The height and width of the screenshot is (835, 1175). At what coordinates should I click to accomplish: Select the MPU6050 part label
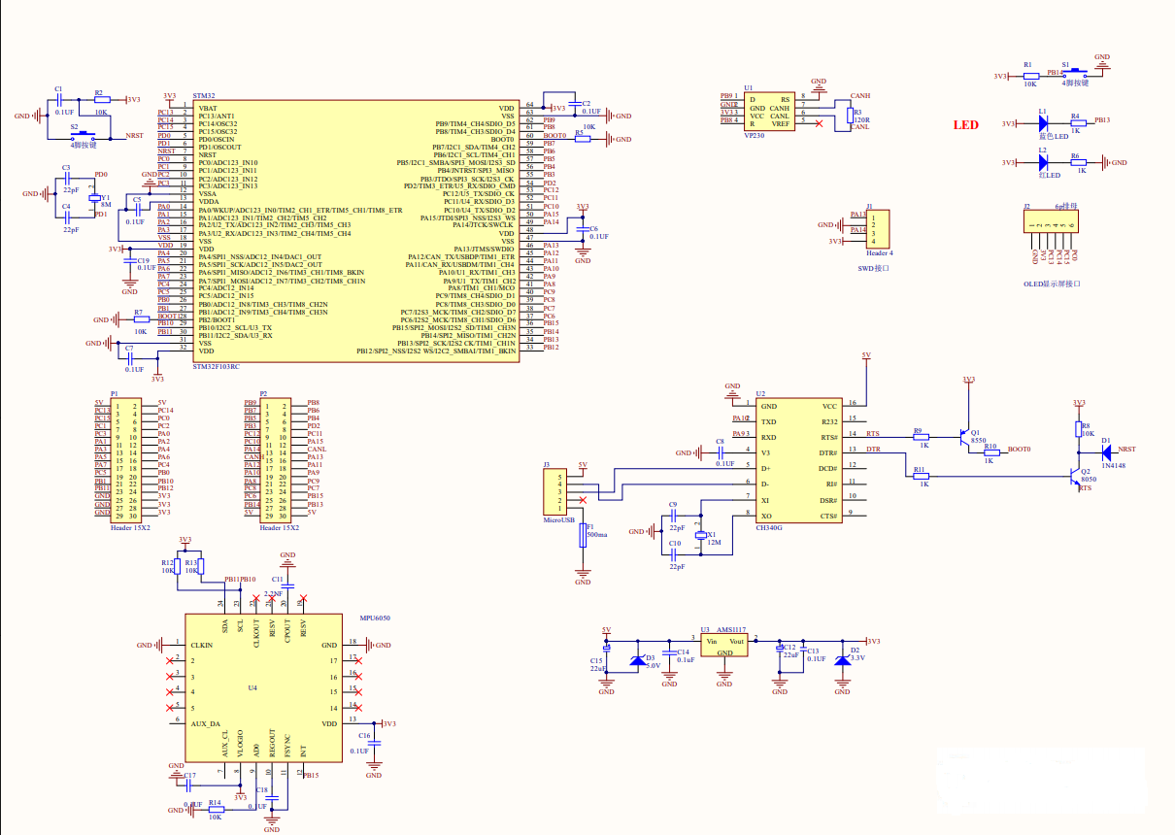click(375, 618)
